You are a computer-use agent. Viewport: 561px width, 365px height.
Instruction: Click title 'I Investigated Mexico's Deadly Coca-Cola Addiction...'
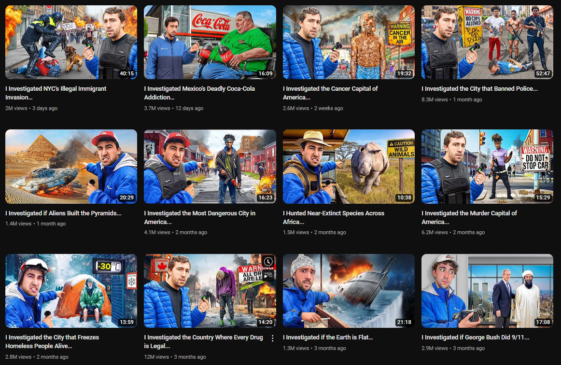[200, 93]
